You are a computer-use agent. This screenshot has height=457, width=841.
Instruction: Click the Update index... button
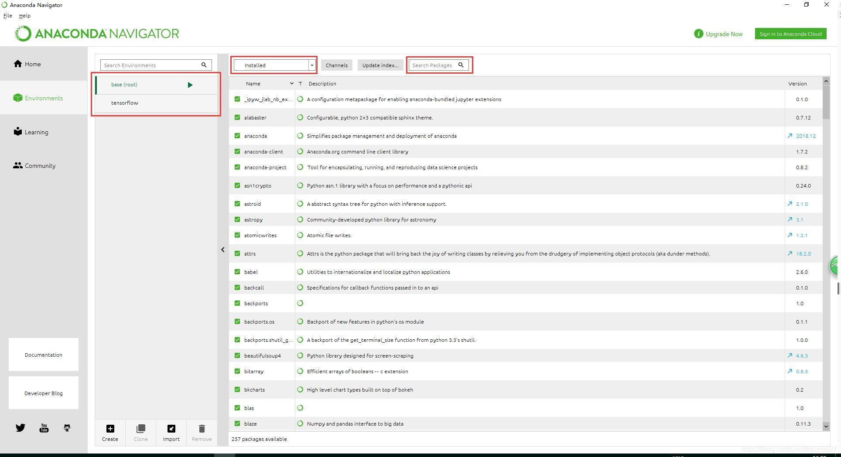[380, 65]
